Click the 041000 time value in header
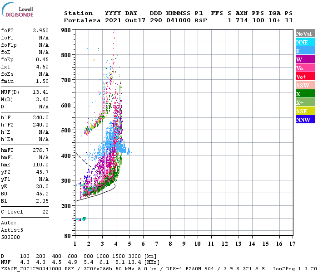The height and width of the screenshot is (272, 318). (x=179, y=20)
